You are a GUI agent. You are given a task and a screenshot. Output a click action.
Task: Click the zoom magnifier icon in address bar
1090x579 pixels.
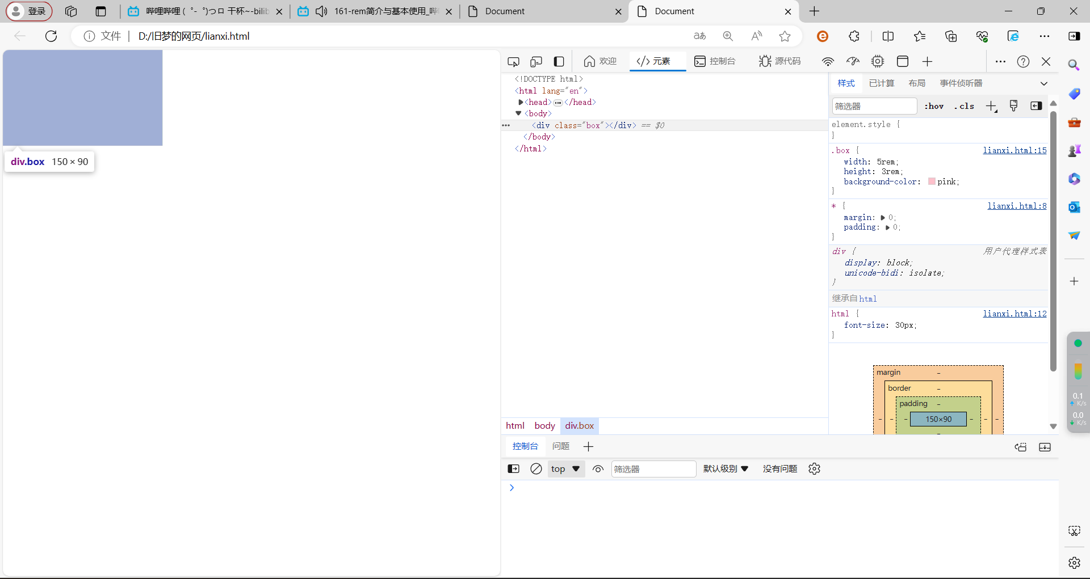click(728, 36)
